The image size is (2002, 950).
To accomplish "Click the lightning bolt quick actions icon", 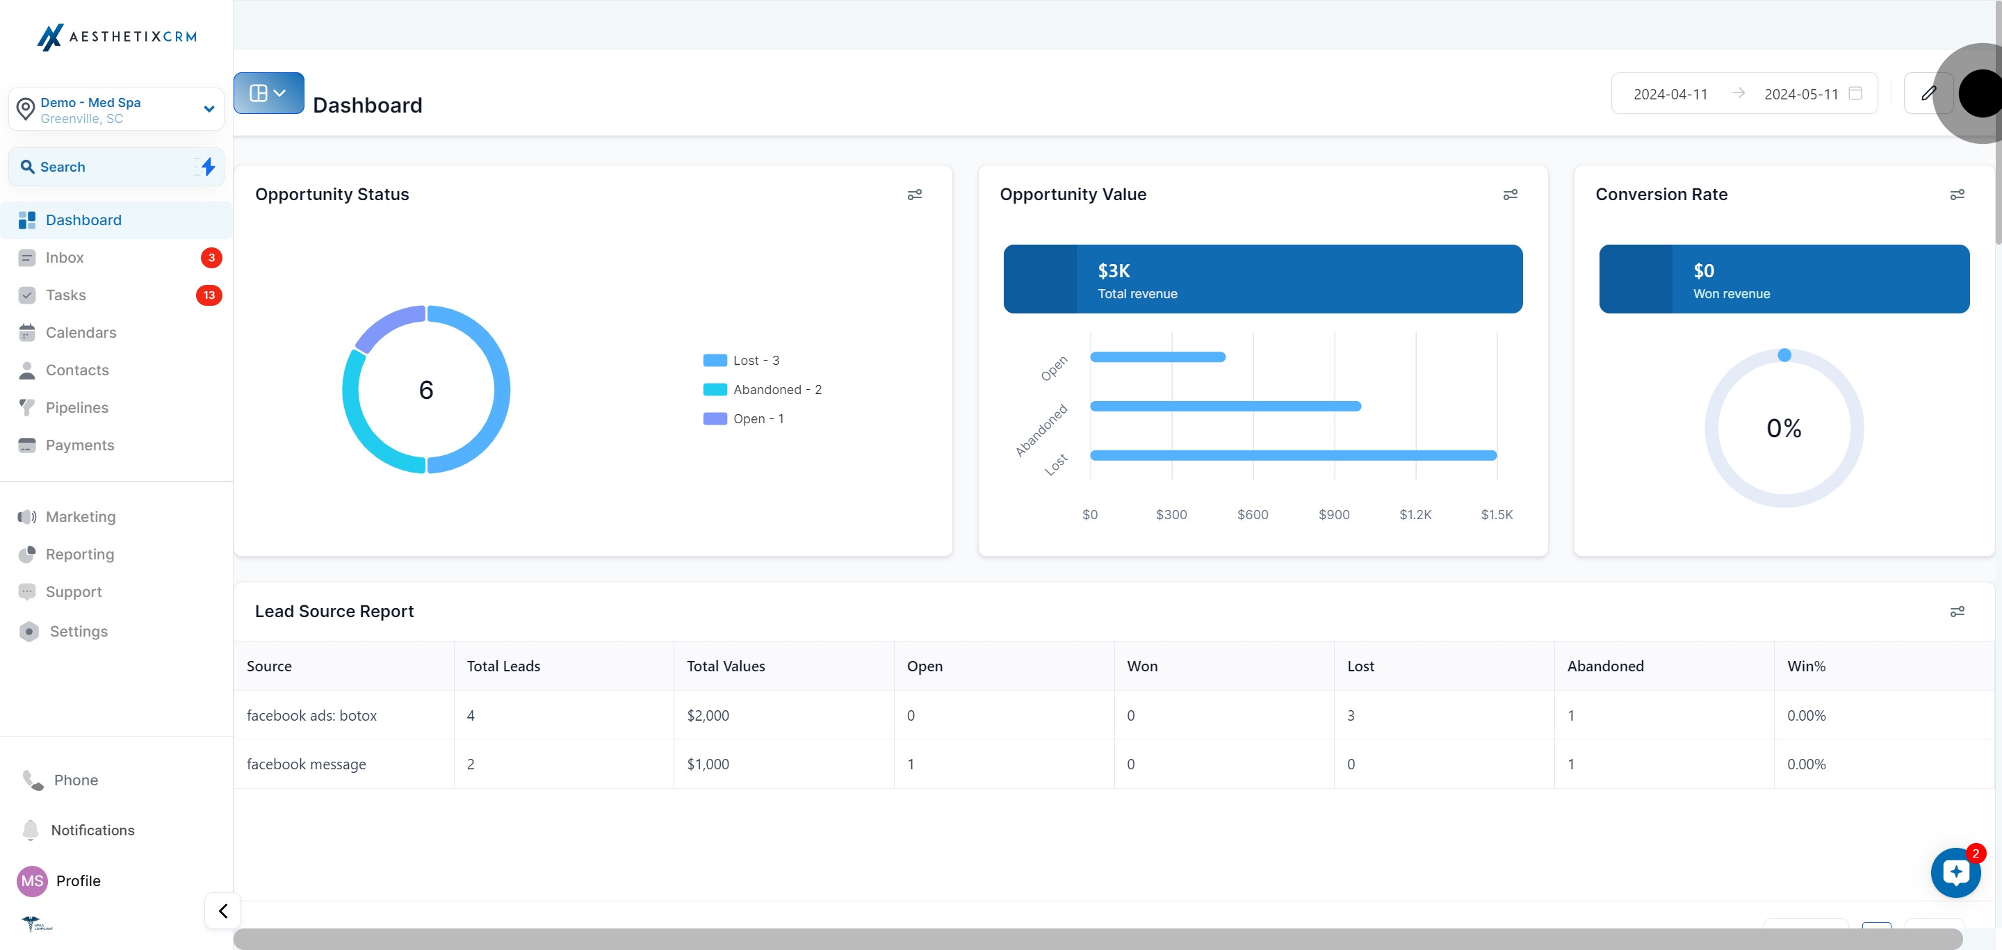I will pyautogui.click(x=208, y=166).
